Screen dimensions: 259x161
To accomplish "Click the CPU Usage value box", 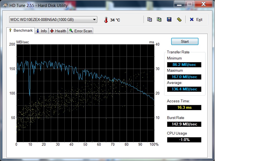I will (x=184, y=140).
